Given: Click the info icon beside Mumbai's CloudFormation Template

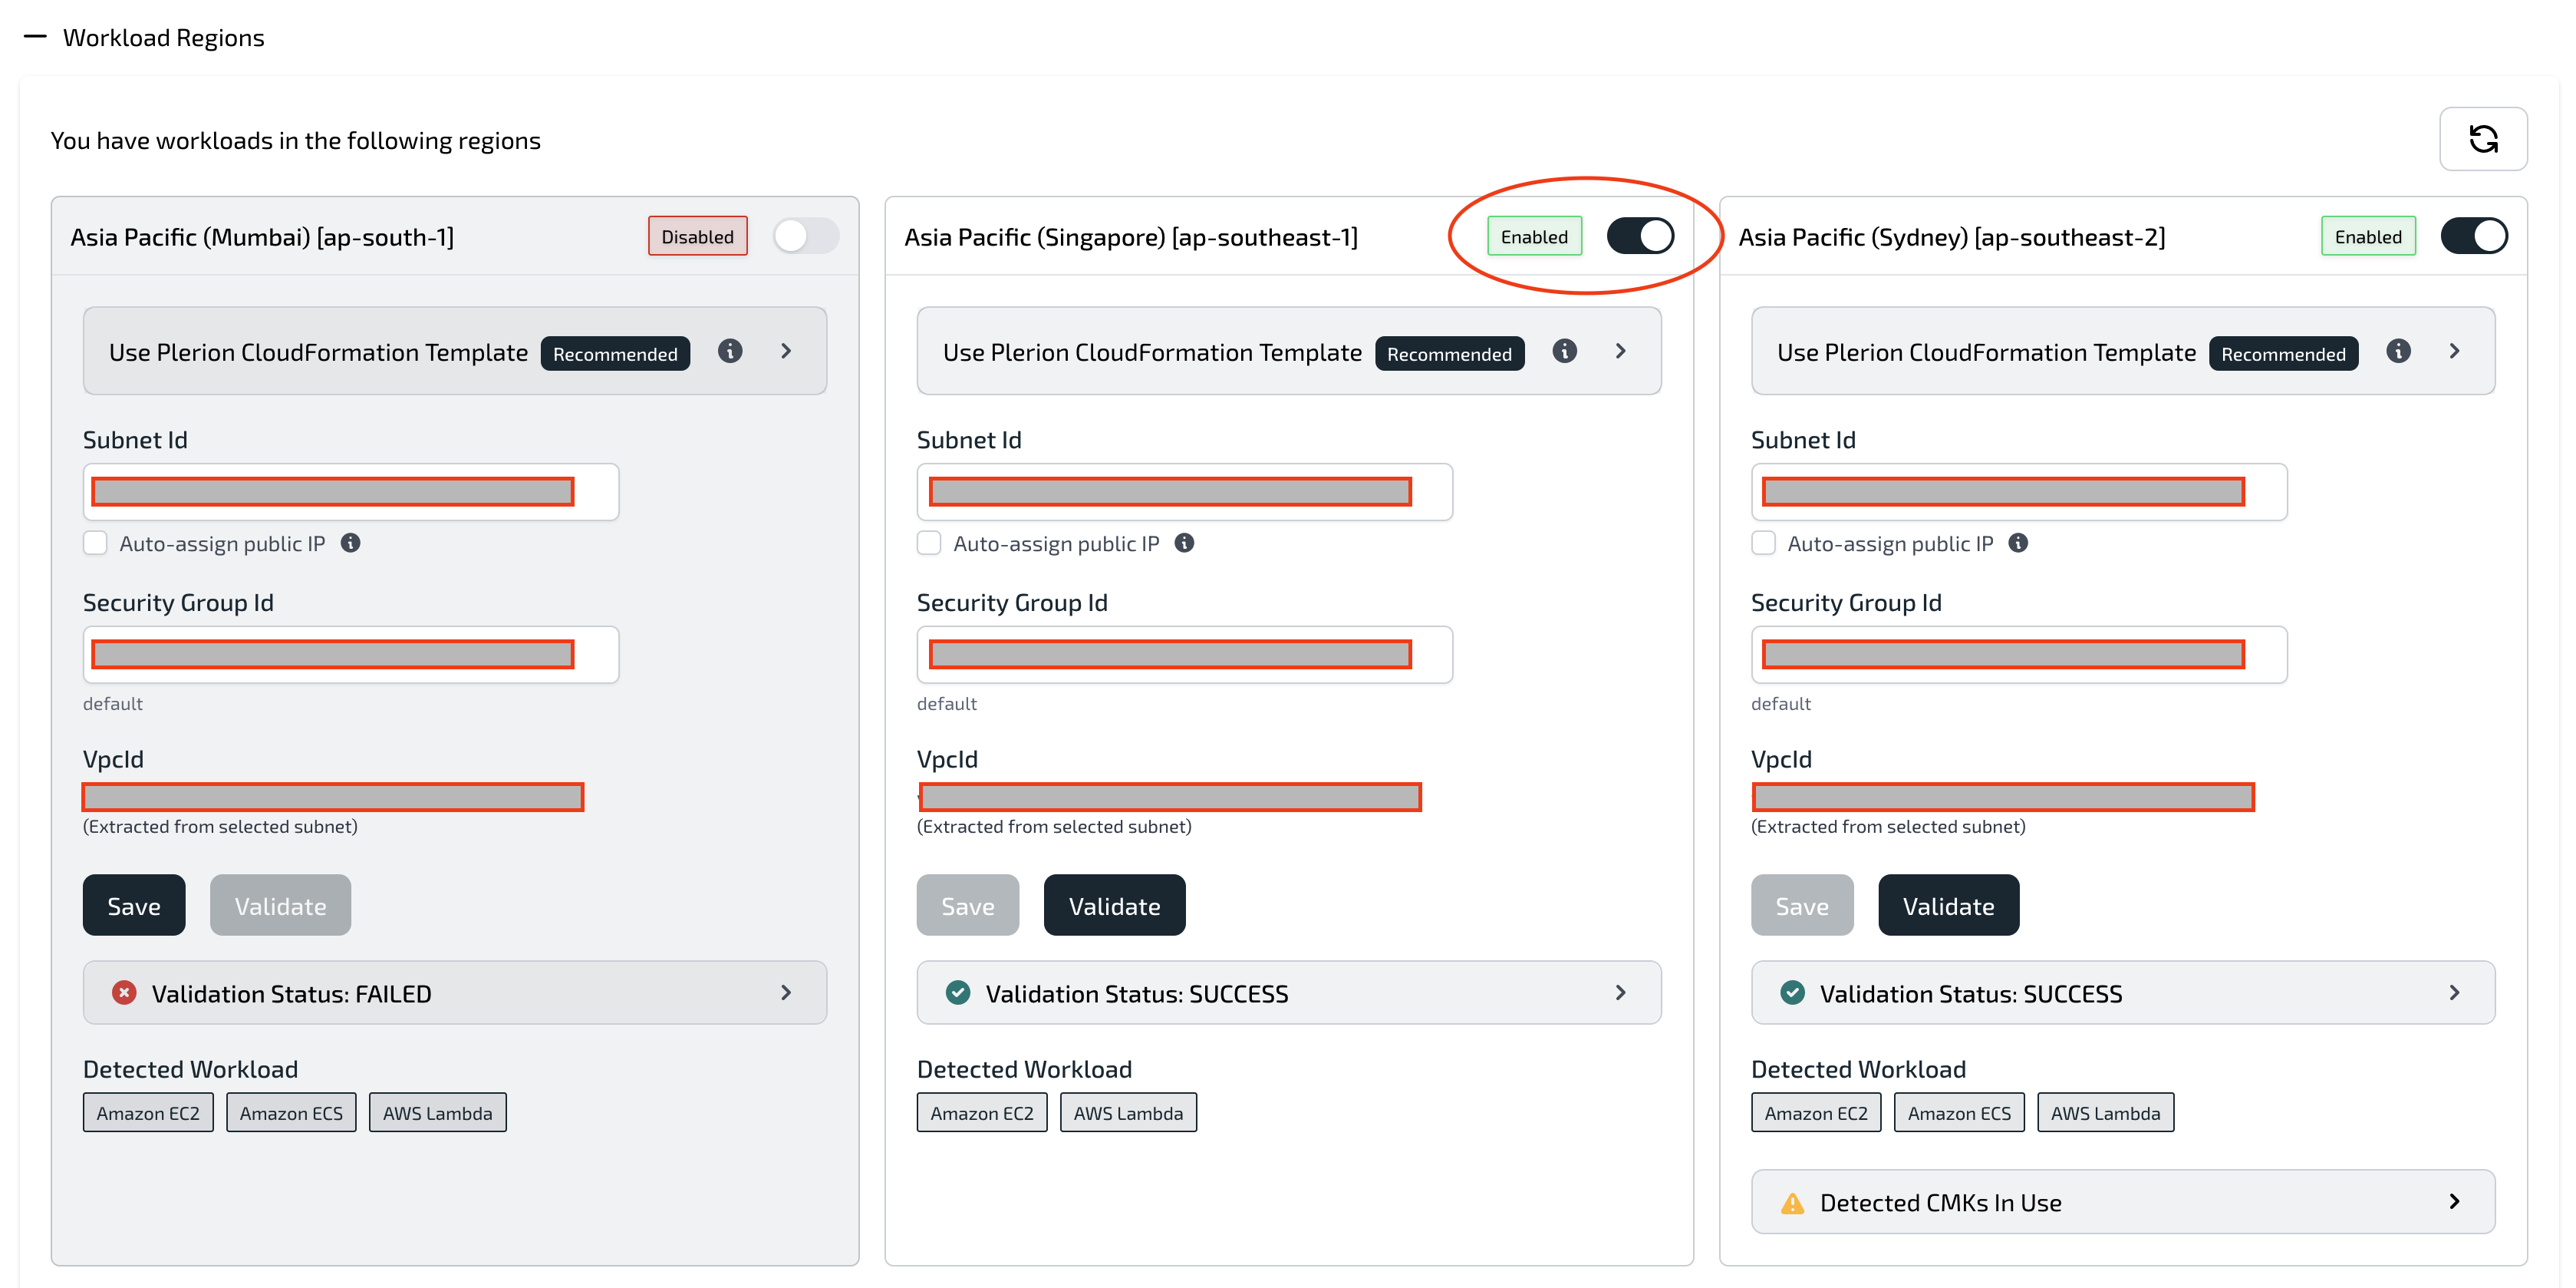Looking at the screenshot, I should tap(730, 352).
